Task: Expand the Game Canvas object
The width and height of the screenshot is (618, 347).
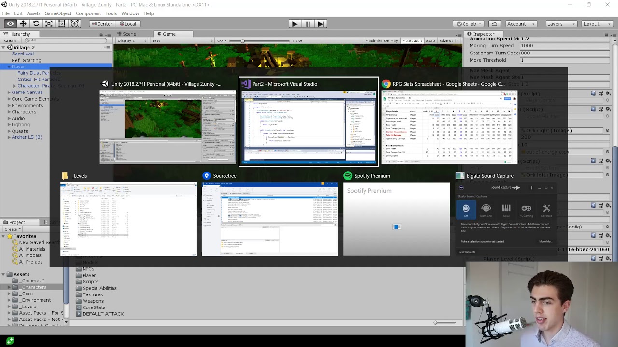Action: [9, 93]
